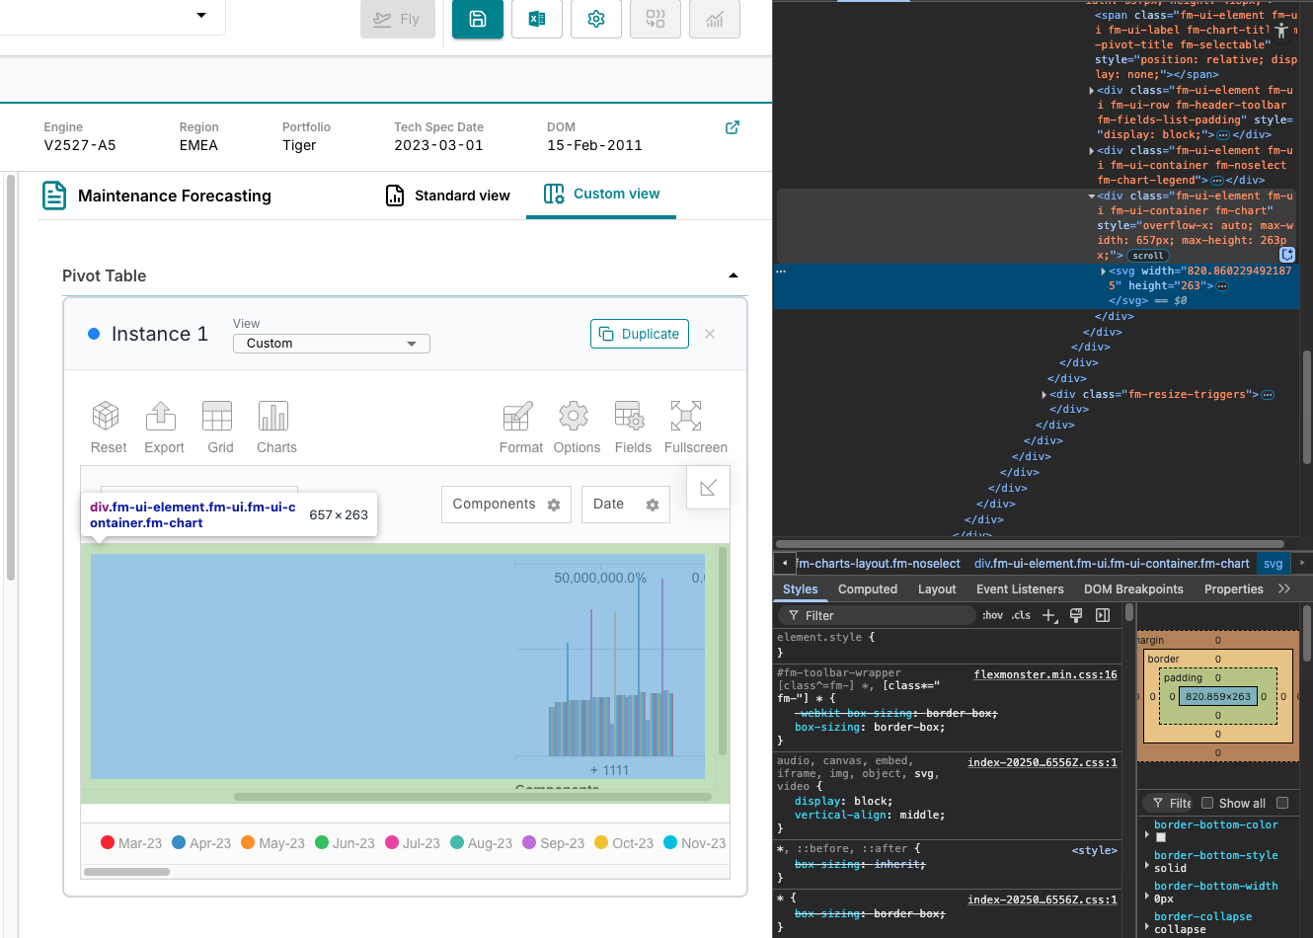Click the save icon button
Image resolution: width=1313 pixels, height=938 pixels.
click(478, 19)
